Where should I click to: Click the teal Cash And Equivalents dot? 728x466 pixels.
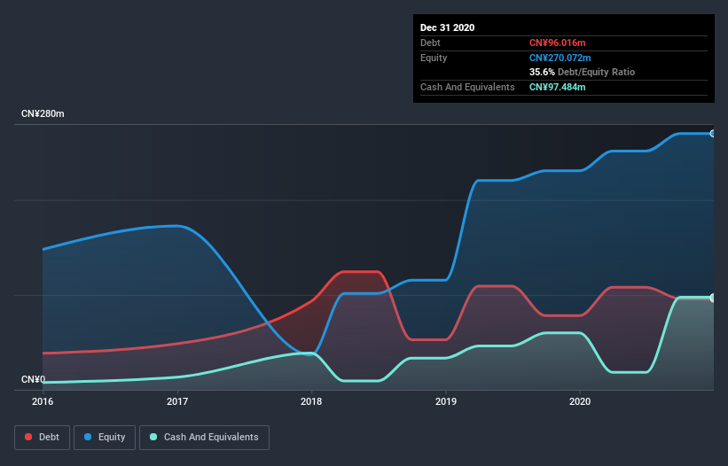pyautogui.click(x=153, y=437)
